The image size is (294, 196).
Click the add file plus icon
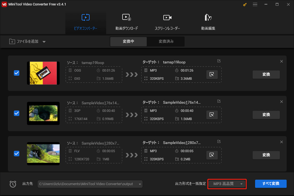click(12, 41)
